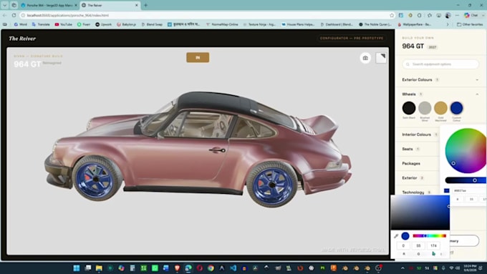The width and height of the screenshot is (487, 274).
Task: Activate the eyedropper tool in the color picker
Action: click(396, 236)
